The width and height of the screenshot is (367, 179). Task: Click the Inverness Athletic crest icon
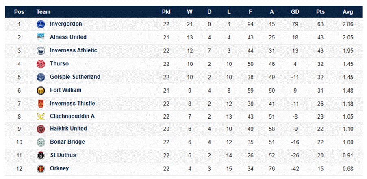point(41,51)
